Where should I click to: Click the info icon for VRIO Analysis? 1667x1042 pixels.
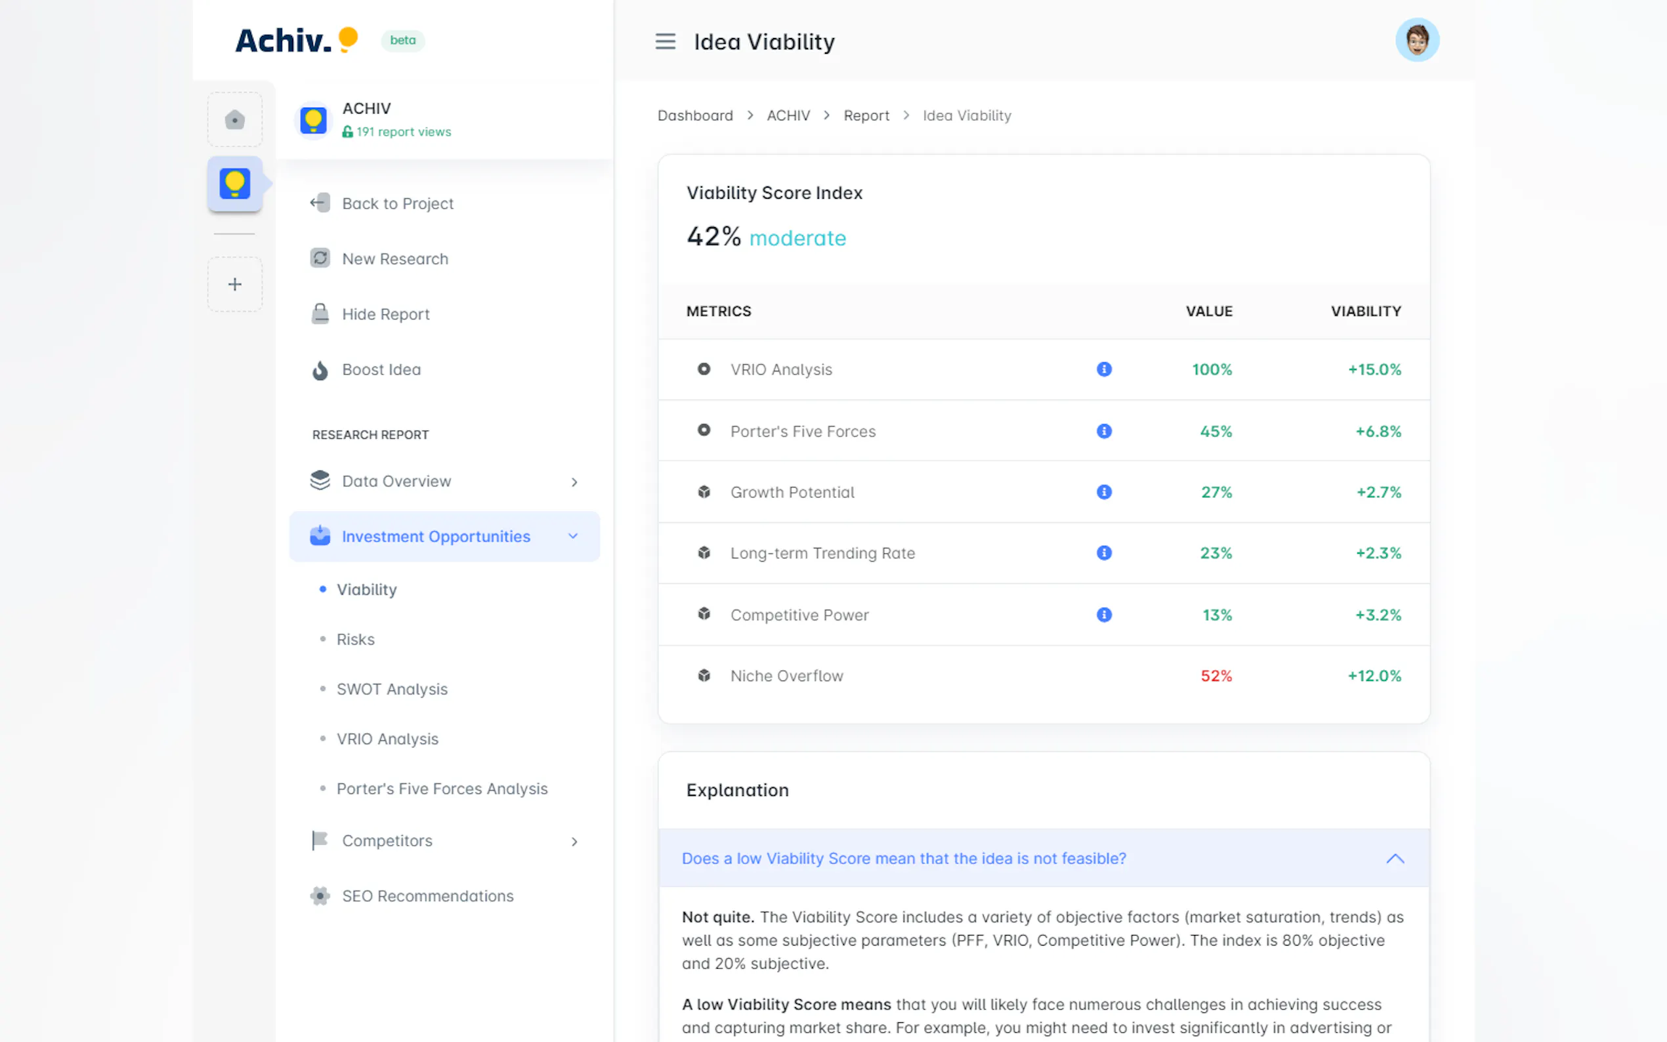[x=1103, y=369]
